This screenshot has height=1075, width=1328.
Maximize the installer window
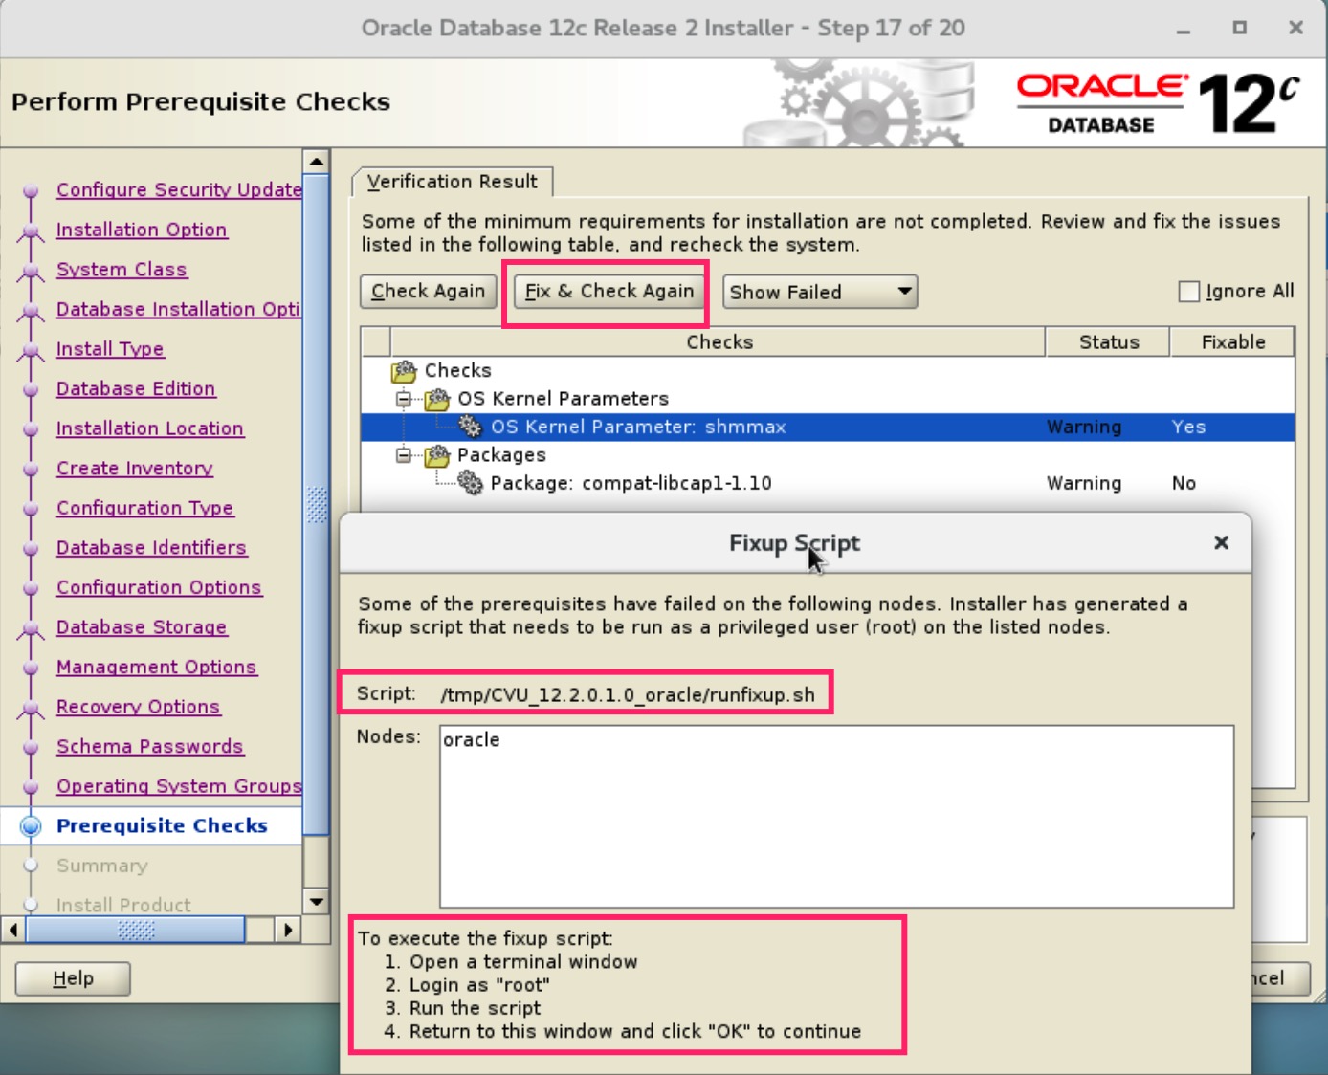click(1240, 28)
